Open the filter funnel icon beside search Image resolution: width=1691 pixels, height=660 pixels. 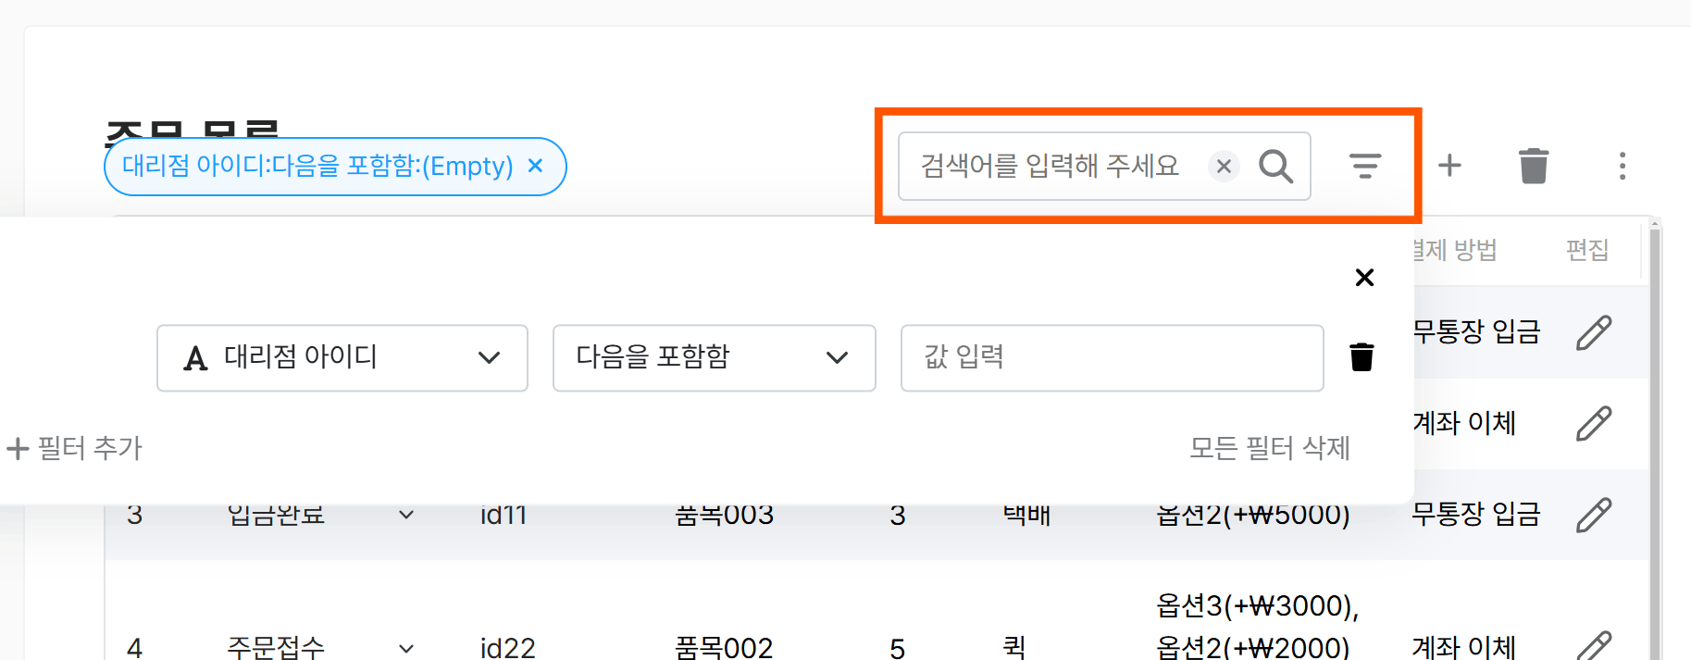coord(1365,167)
